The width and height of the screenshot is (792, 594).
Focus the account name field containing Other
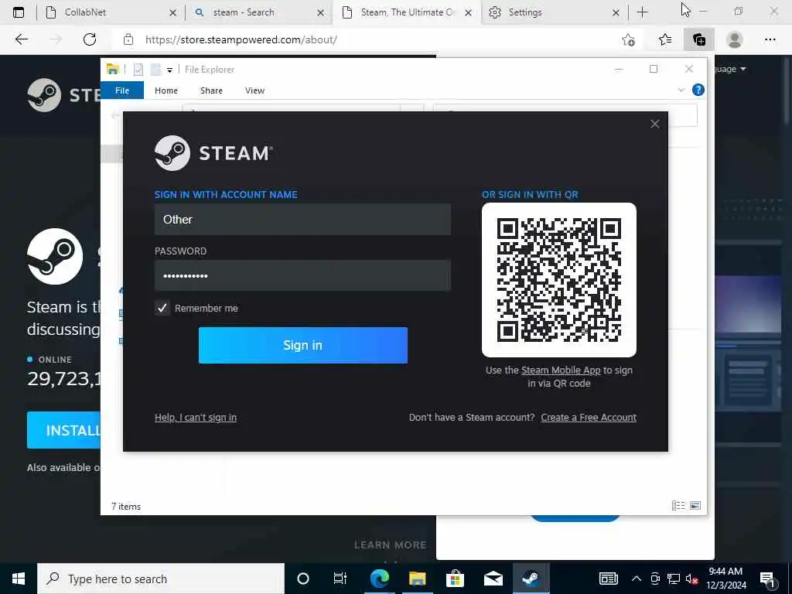pyautogui.click(x=302, y=219)
